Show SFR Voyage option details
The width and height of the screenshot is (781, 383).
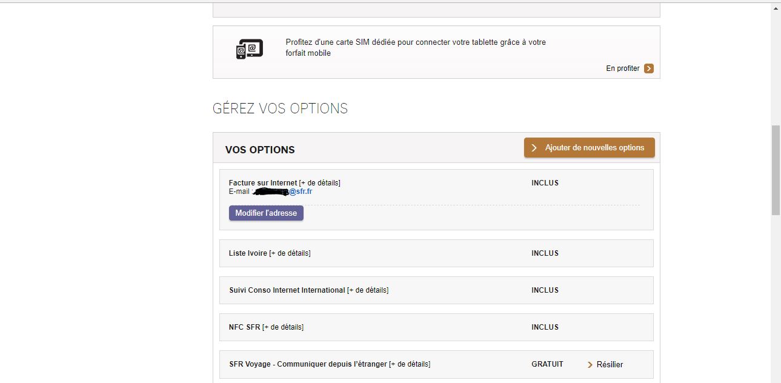click(x=409, y=364)
